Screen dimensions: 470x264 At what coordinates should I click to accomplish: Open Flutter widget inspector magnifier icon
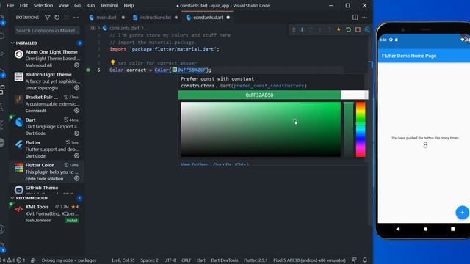point(367,29)
